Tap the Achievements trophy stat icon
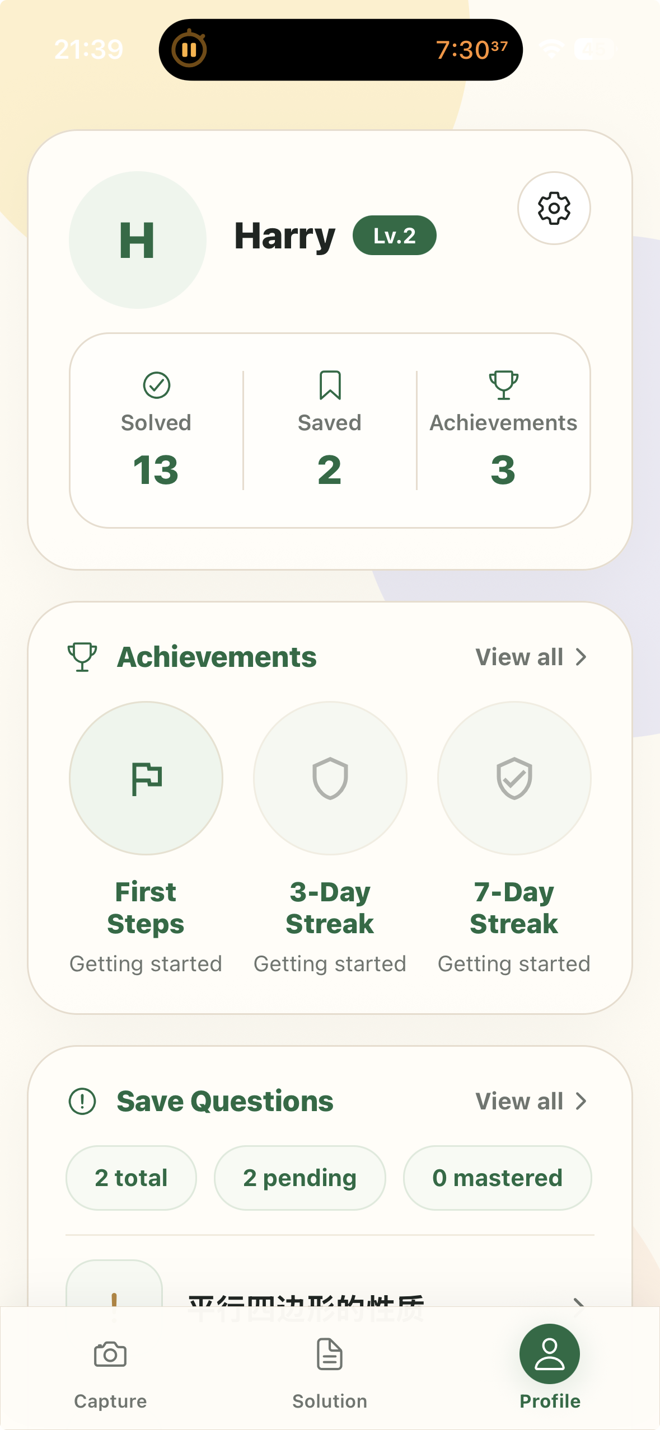 click(503, 385)
